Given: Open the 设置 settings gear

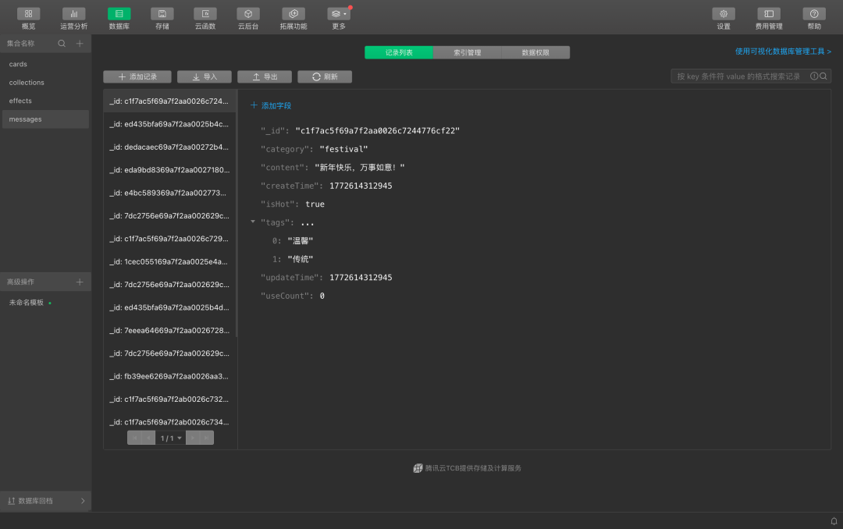Looking at the screenshot, I should coord(724,14).
